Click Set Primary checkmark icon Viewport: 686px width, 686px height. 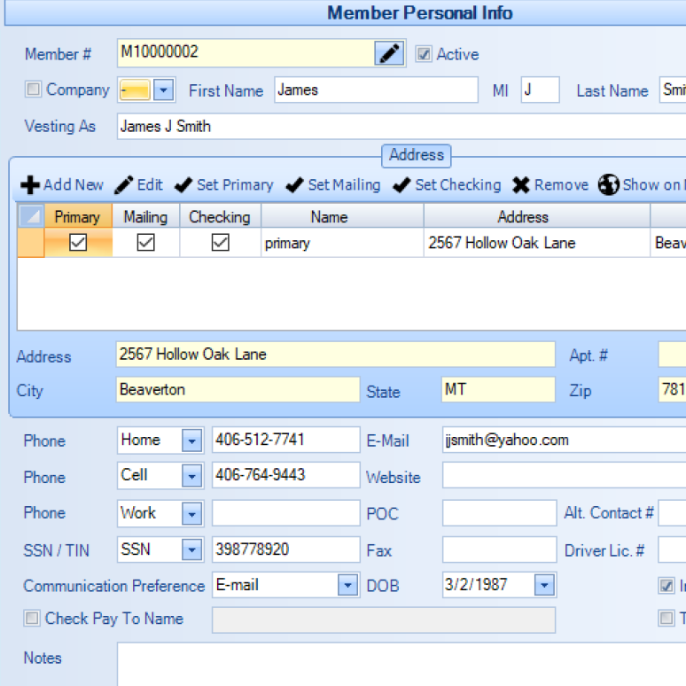183,185
